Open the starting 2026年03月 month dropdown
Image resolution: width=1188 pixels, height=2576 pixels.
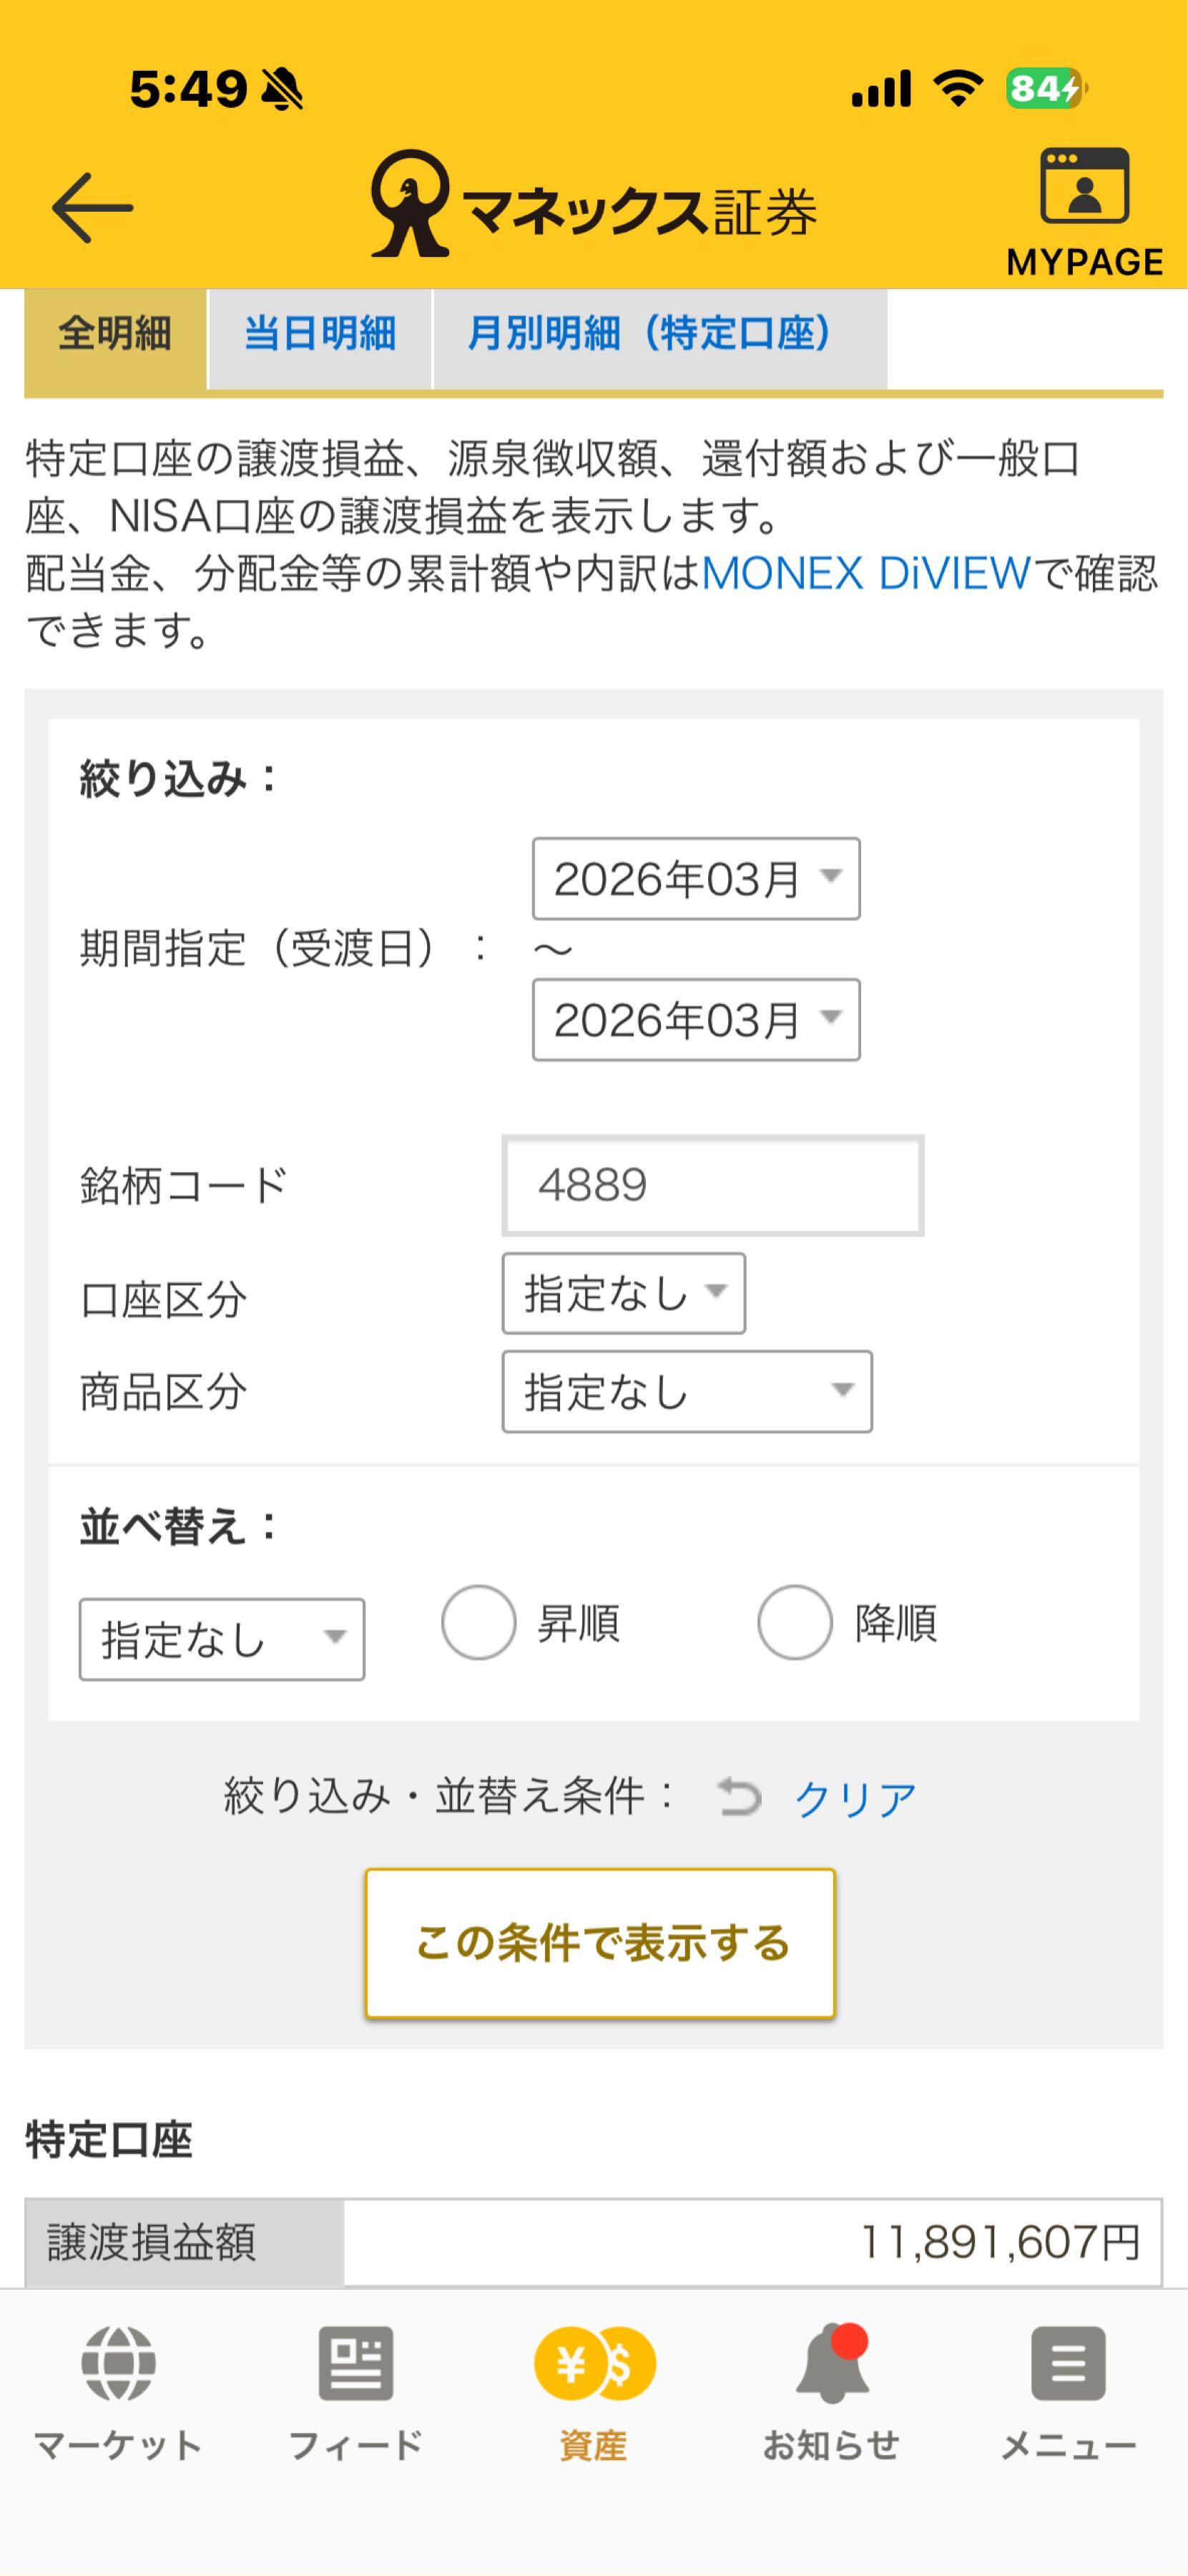click(x=695, y=878)
